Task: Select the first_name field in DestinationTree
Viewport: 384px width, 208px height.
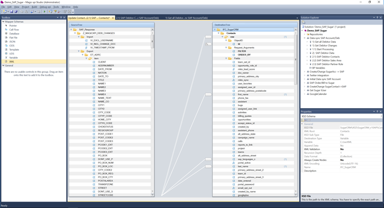Action: [243, 94]
